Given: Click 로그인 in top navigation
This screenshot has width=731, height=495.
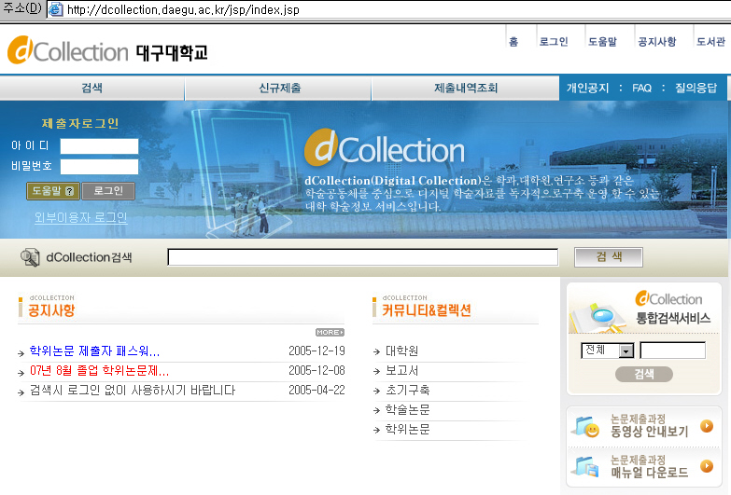Looking at the screenshot, I should point(554,42).
